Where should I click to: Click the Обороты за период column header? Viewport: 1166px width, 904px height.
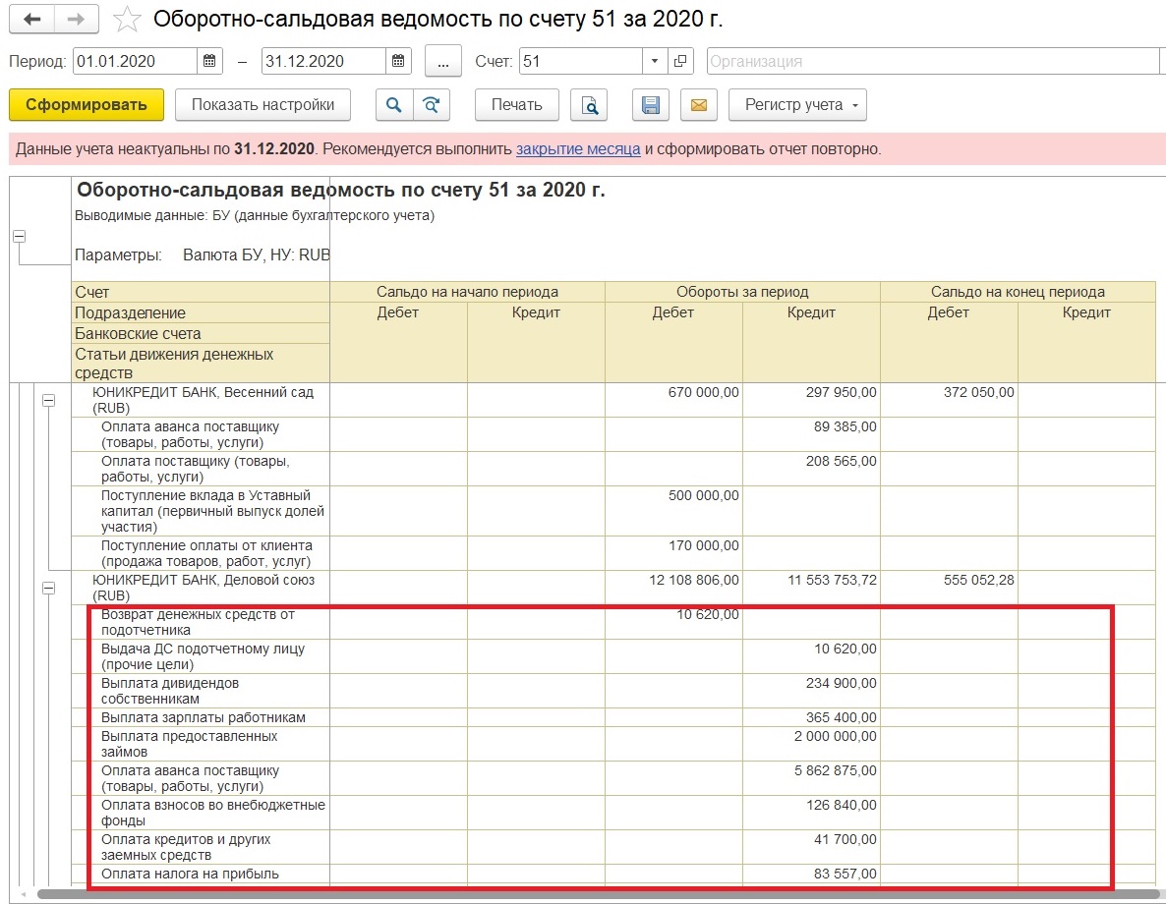click(x=742, y=292)
